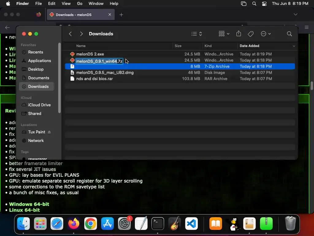Open System Settings from the Dock
This screenshot has height=236, width=314.
[x=124, y=223]
